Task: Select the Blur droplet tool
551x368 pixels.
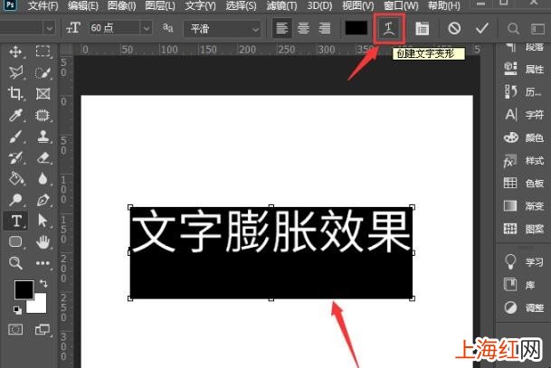Action: 43,178
